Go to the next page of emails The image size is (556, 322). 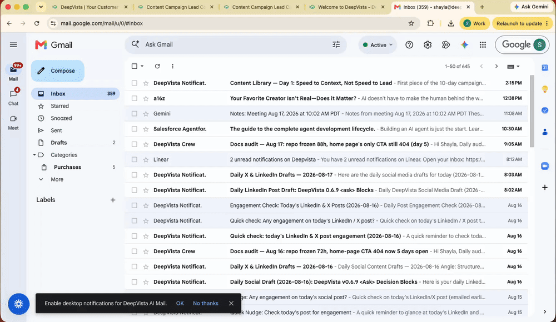(496, 66)
